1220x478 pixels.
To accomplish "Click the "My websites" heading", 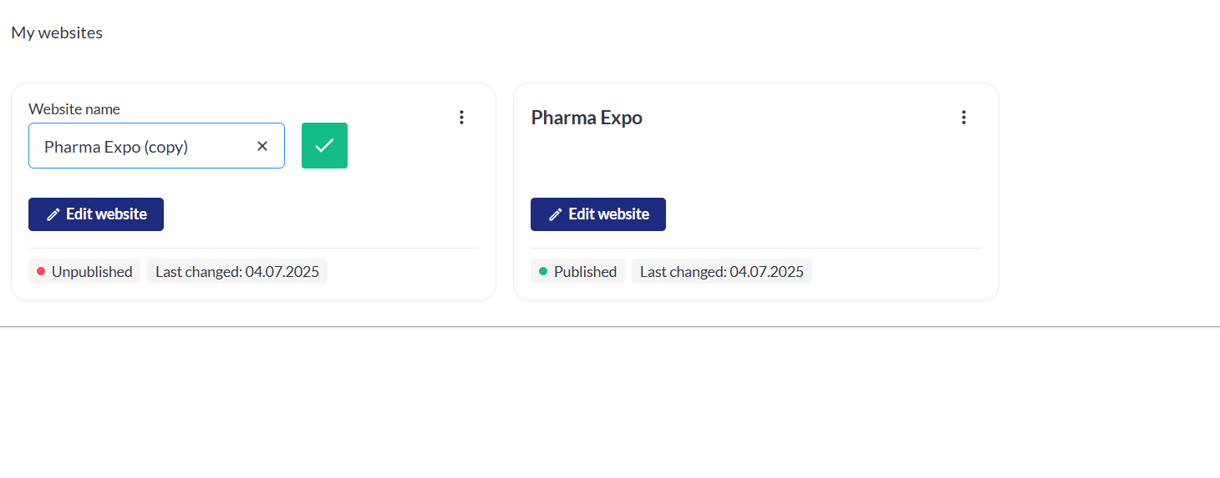I will (57, 33).
